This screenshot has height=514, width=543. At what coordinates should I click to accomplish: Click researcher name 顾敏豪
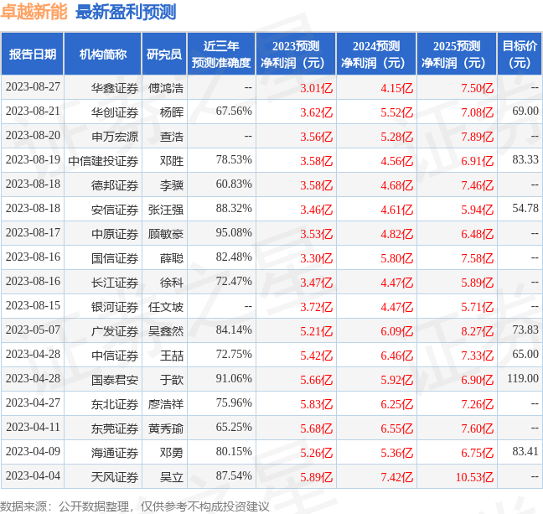pyautogui.click(x=166, y=234)
